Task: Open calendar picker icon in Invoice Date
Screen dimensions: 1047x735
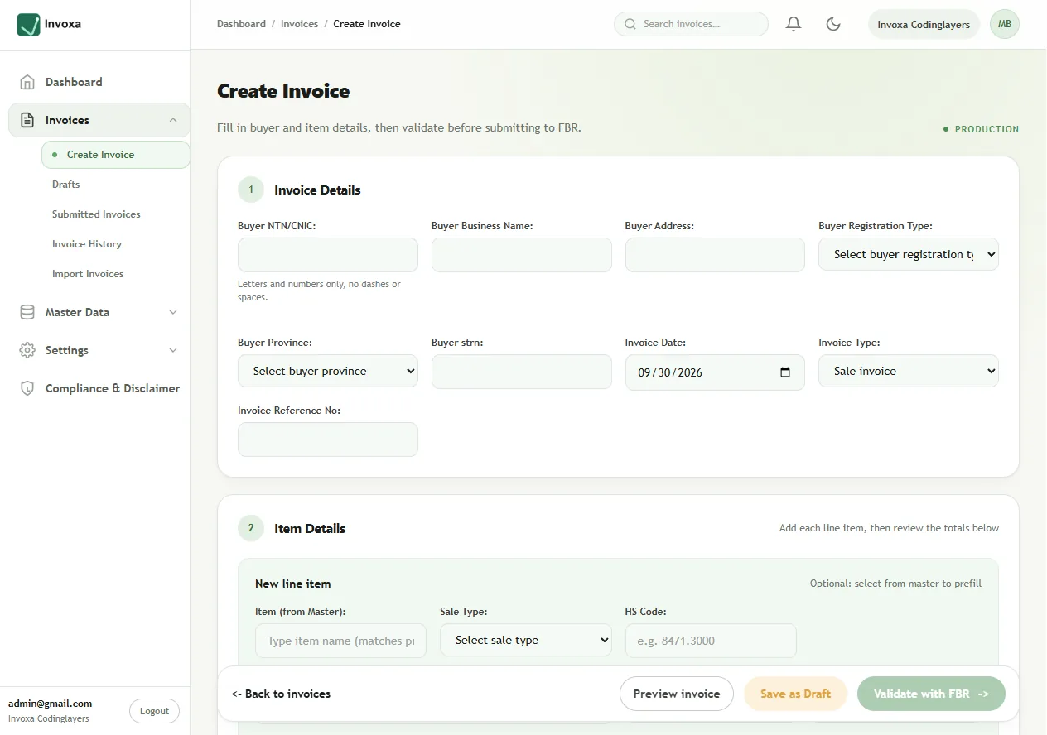Action: (x=785, y=372)
